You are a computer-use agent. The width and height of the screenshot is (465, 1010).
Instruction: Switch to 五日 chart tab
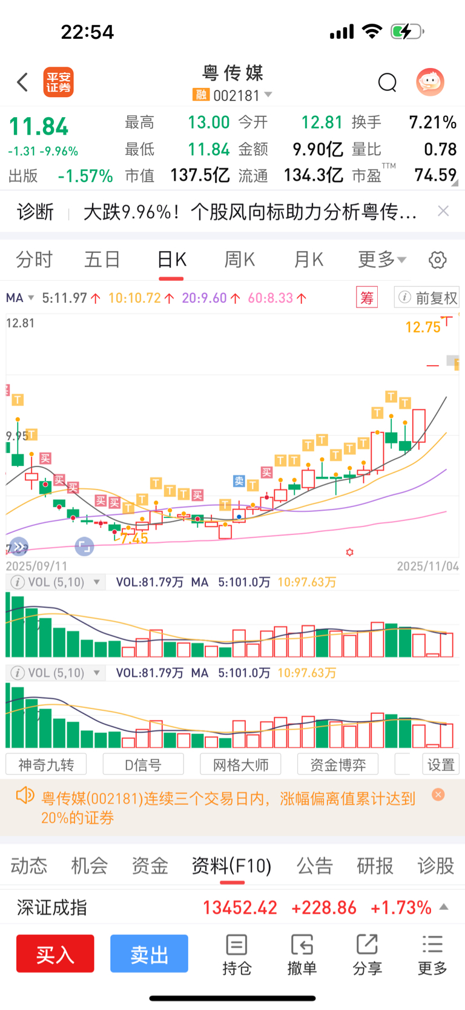(102, 260)
